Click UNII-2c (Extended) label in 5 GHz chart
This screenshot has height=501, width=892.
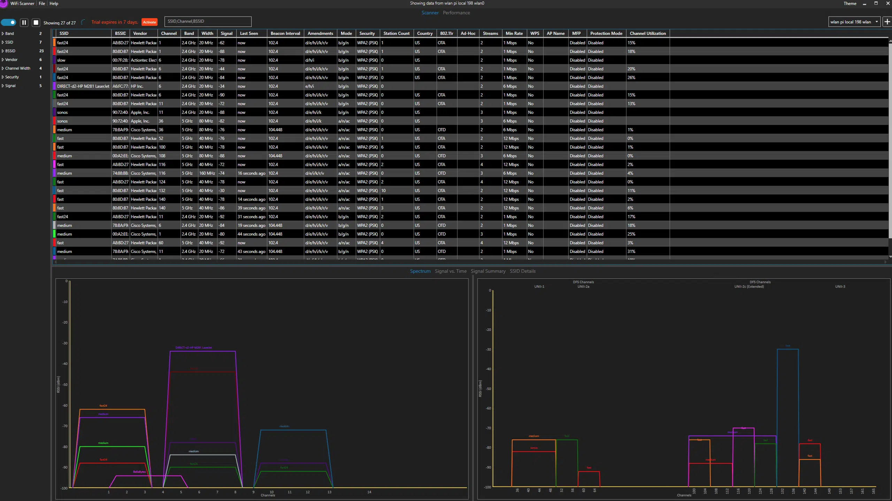point(749,287)
